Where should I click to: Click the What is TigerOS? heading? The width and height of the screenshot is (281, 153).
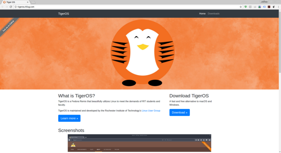point(77,96)
